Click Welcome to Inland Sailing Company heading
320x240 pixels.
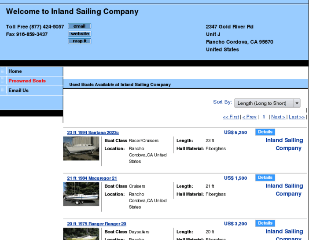pyautogui.click(x=72, y=11)
